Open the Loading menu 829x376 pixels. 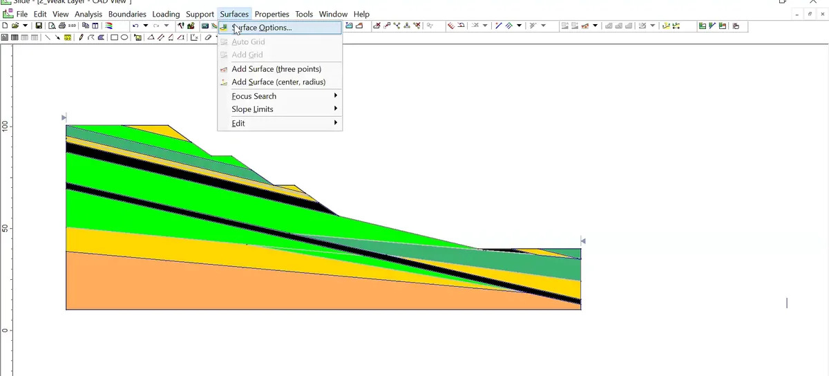[x=166, y=14]
